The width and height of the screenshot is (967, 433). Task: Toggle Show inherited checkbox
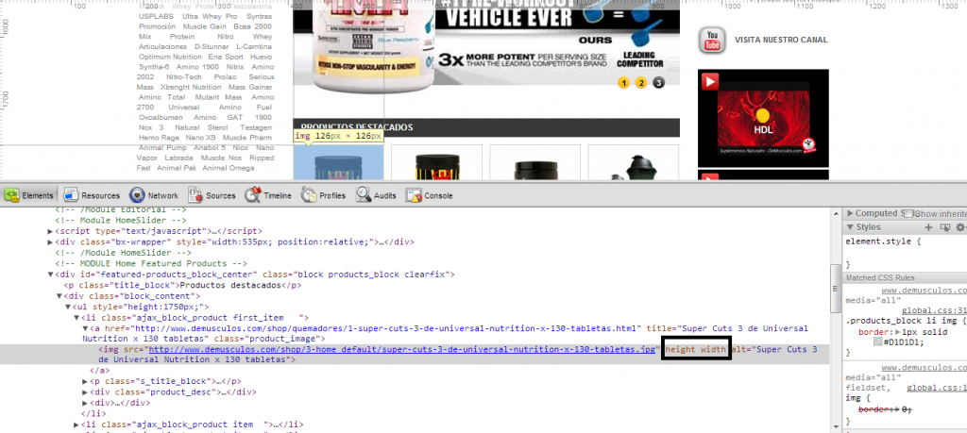908,213
